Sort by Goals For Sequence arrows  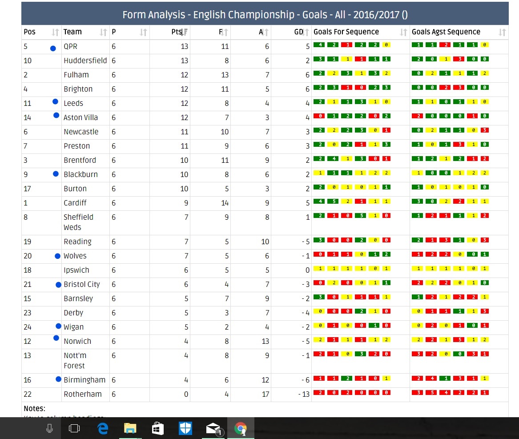403,32
